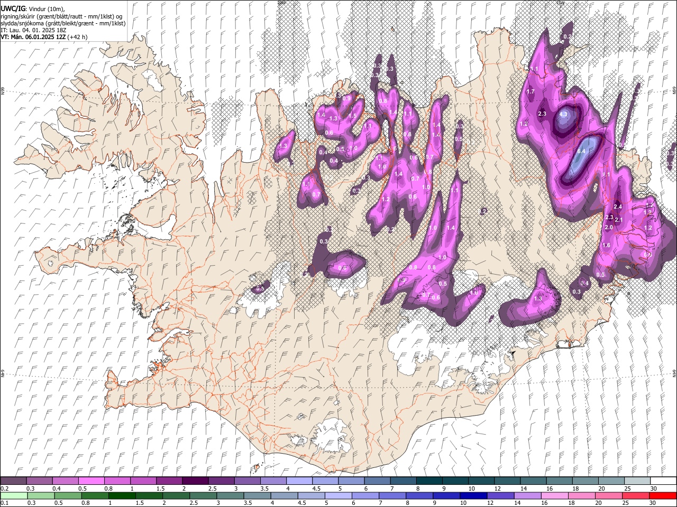Click the palest green swatch between 0.1 and 0.3
This screenshot has height=507, width=677.
14,495
